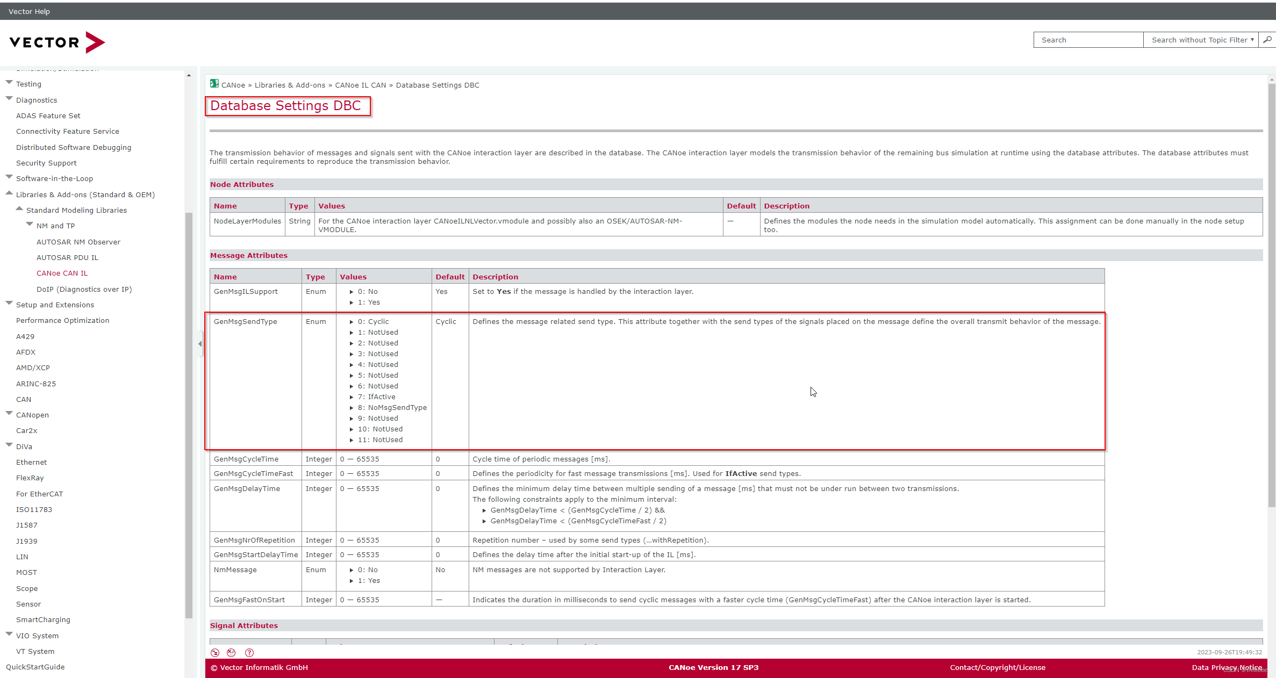Expand the VIO System node
The image size is (1276, 678).
click(9, 634)
